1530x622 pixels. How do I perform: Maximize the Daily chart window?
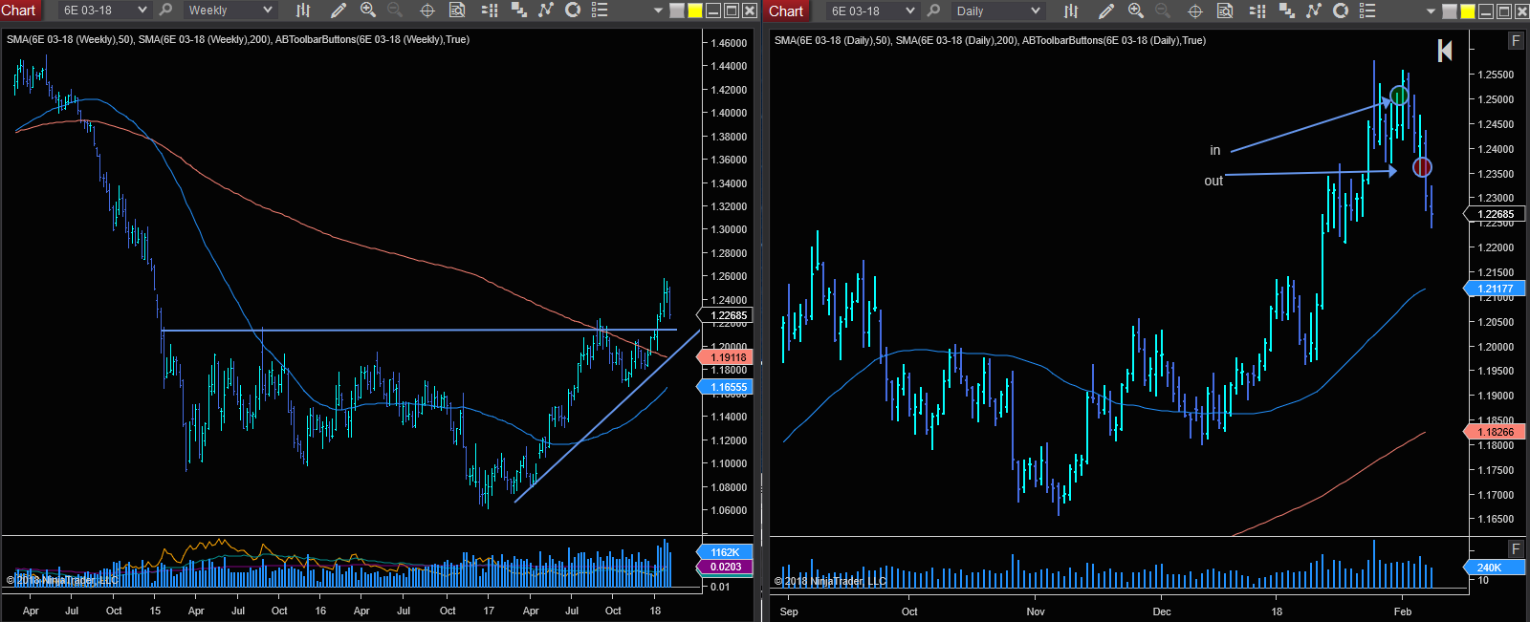1504,11
